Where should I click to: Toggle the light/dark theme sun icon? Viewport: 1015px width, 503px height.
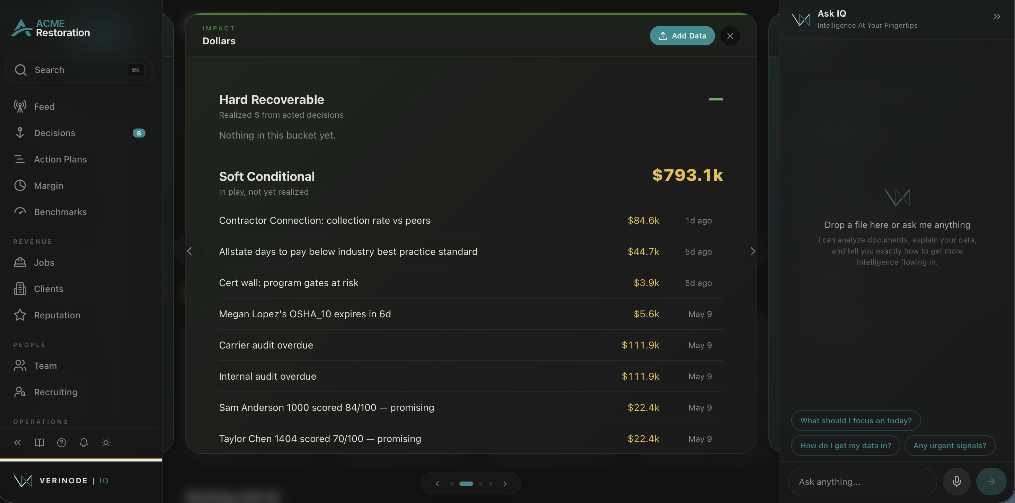point(106,442)
